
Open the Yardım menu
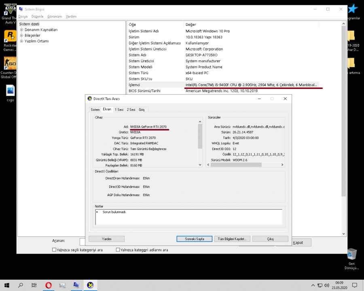71,17
